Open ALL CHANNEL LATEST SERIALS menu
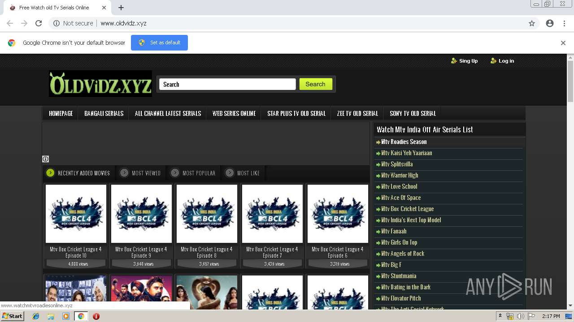 pyautogui.click(x=168, y=114)
